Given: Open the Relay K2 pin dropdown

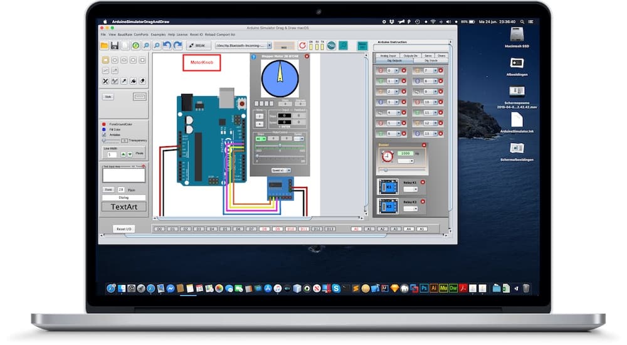Looking at the screenshot, I should click(x=410, y=209).
